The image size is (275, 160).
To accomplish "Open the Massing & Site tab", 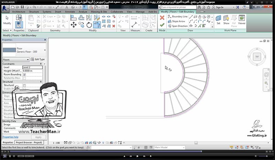I will 99,12.
